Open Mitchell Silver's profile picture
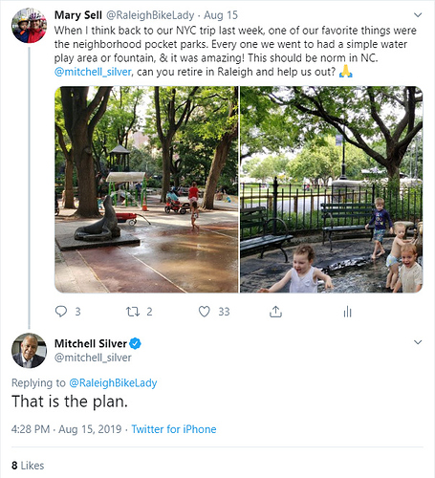 point(29,351)
